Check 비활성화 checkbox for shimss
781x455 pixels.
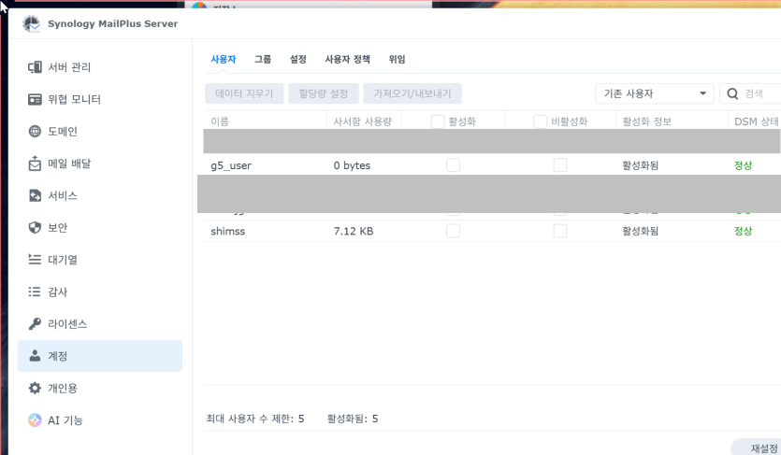pyautogui.click(x=560, y=231)
